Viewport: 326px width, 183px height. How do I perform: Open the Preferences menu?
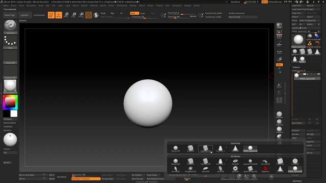point(122,6)
